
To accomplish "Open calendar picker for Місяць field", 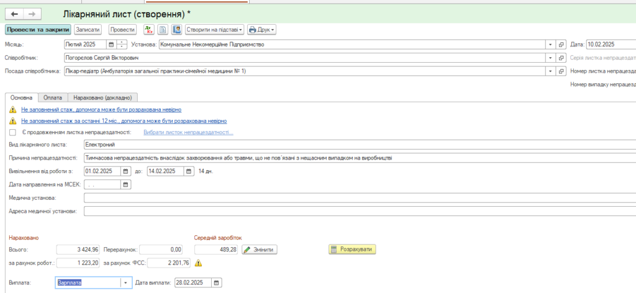I will [x=111, y=45].
